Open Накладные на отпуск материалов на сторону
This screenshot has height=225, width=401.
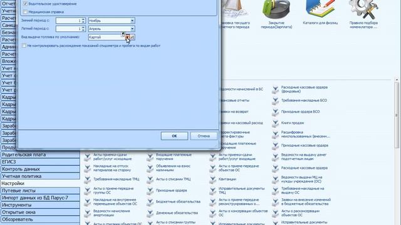(x=108, y=168)
